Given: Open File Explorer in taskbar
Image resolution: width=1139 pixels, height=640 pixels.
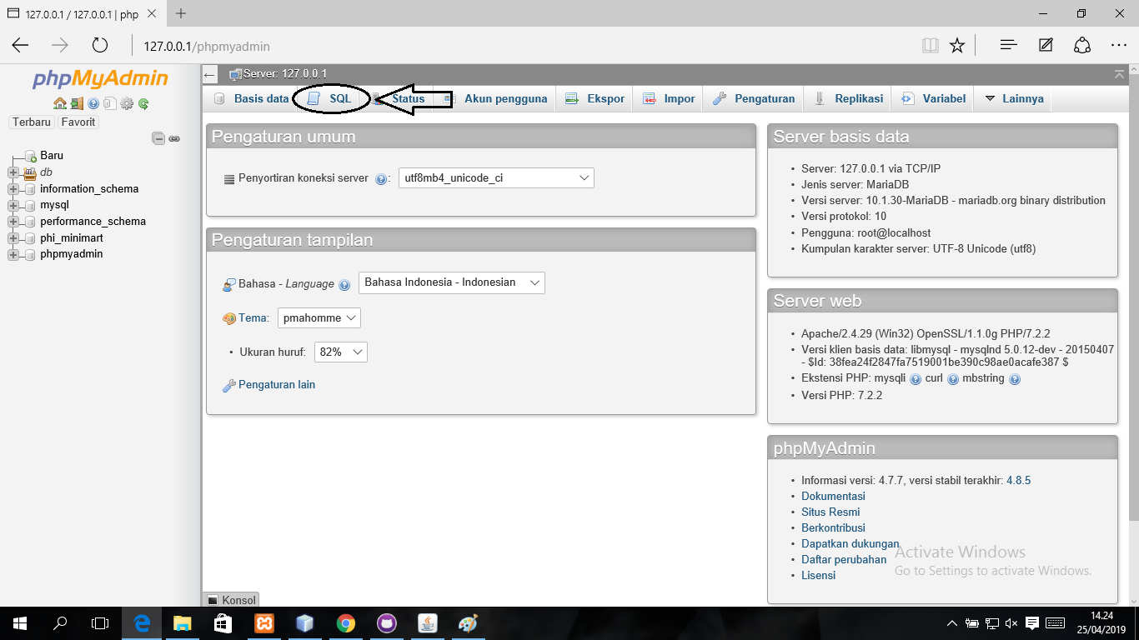Looking at the screenshot, I should coord(183,622).
